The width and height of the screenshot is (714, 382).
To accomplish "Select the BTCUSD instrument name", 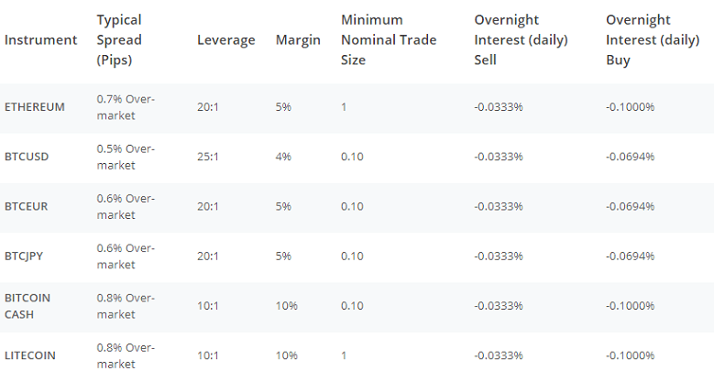I will (27, 157).
